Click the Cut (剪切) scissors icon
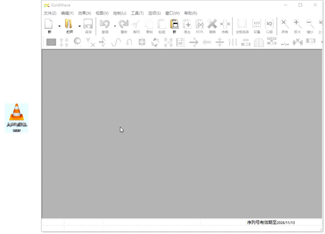 coord(136,25)
